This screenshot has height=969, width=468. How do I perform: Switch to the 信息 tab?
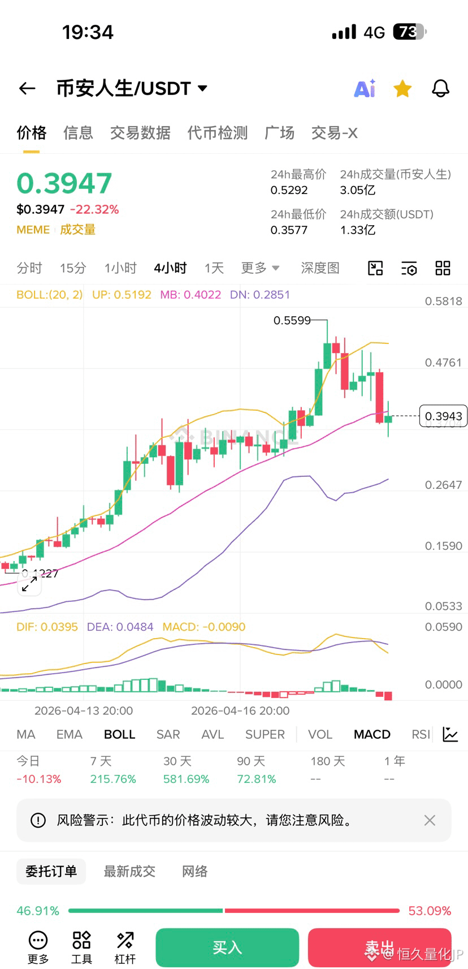(78, 133)
